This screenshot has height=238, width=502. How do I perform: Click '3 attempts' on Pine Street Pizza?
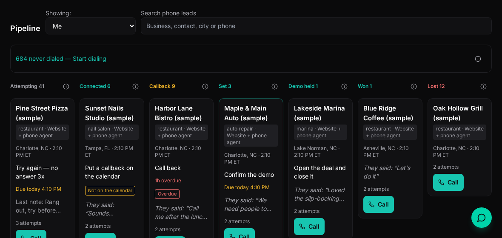coord(29,223)
